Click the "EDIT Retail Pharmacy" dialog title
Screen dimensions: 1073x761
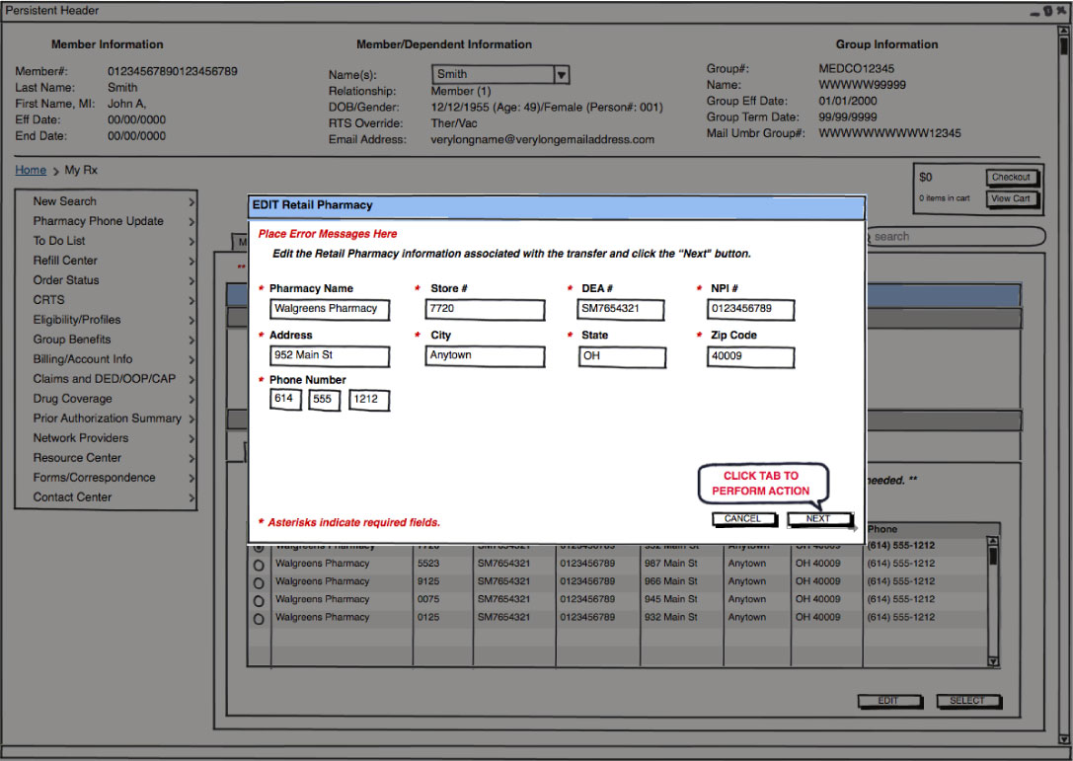[313, 205]
